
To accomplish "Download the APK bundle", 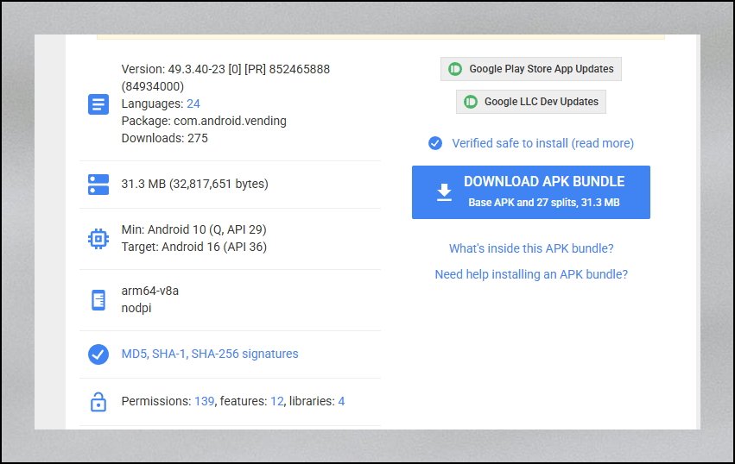I will [531, 192].
